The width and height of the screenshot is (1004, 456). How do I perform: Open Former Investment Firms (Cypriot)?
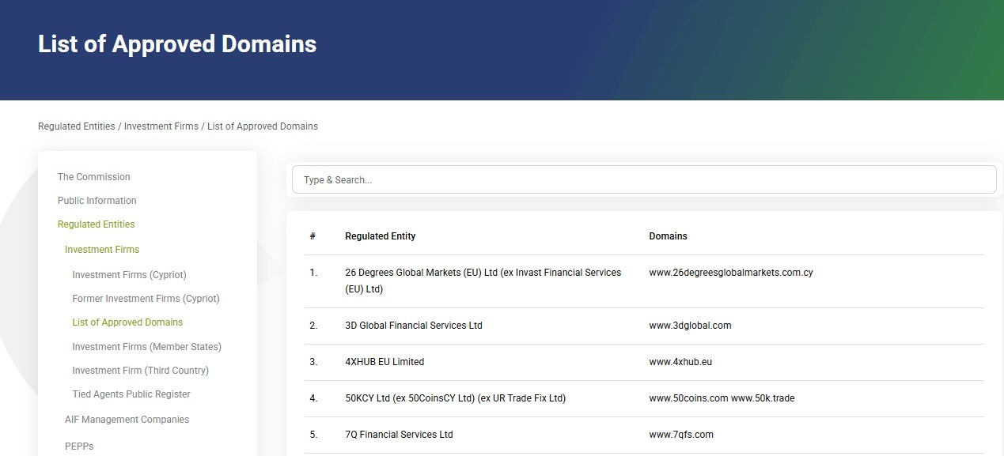146,299
